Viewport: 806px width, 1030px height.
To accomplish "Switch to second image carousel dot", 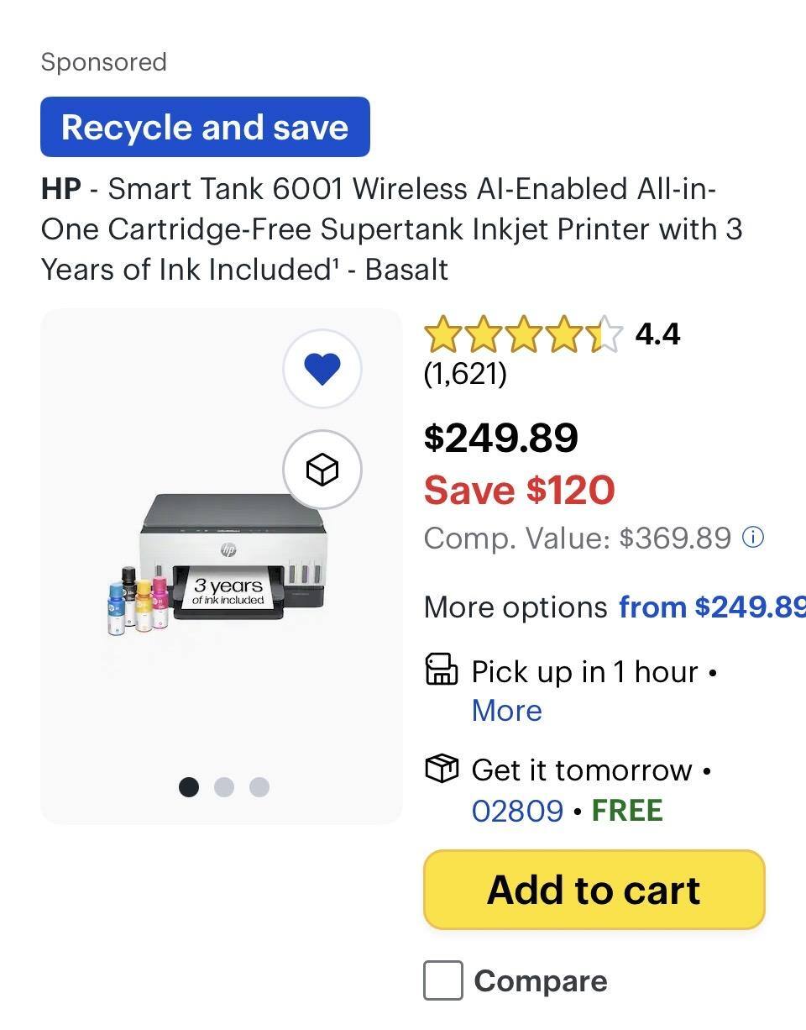I will click(224, 786).
